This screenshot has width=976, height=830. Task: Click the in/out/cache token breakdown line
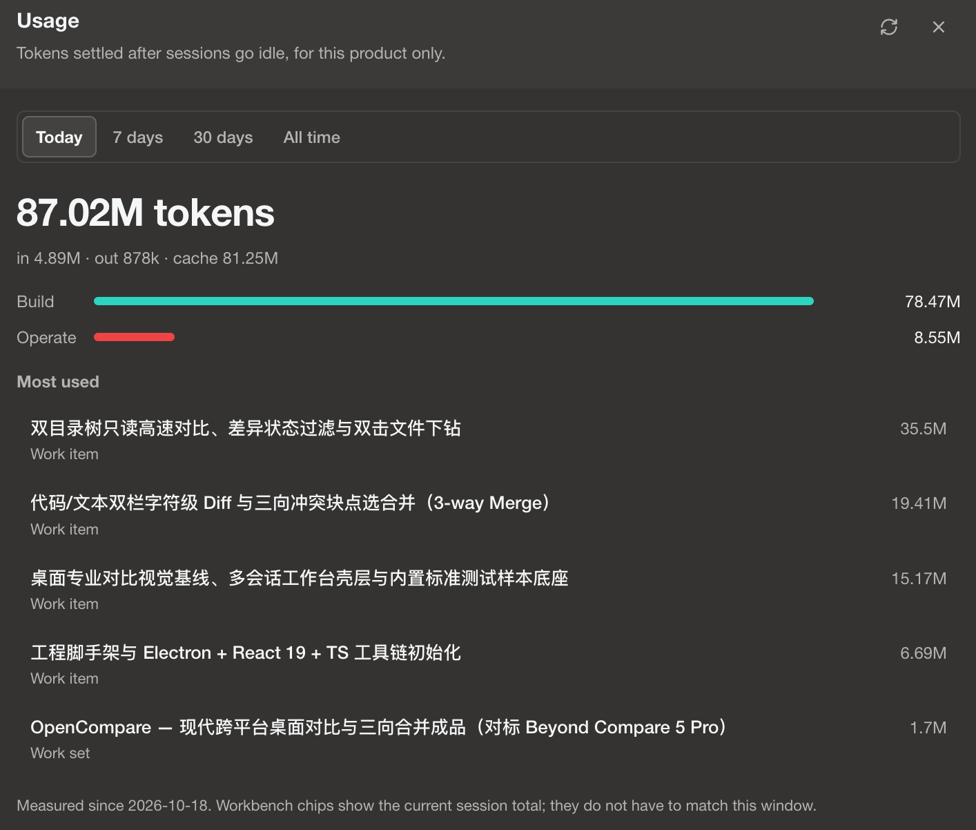(x=147, y=258)
